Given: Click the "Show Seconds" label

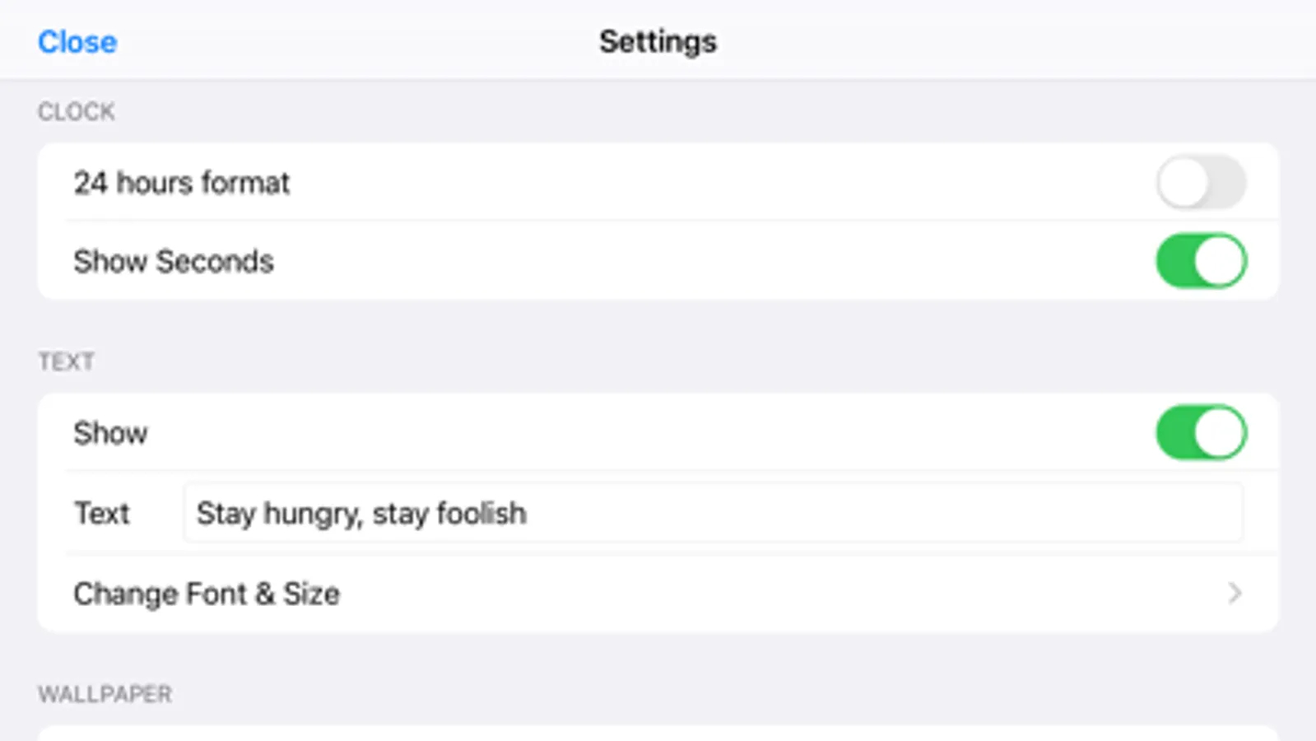Looking at the screenshot, I should tap(174, 262).
